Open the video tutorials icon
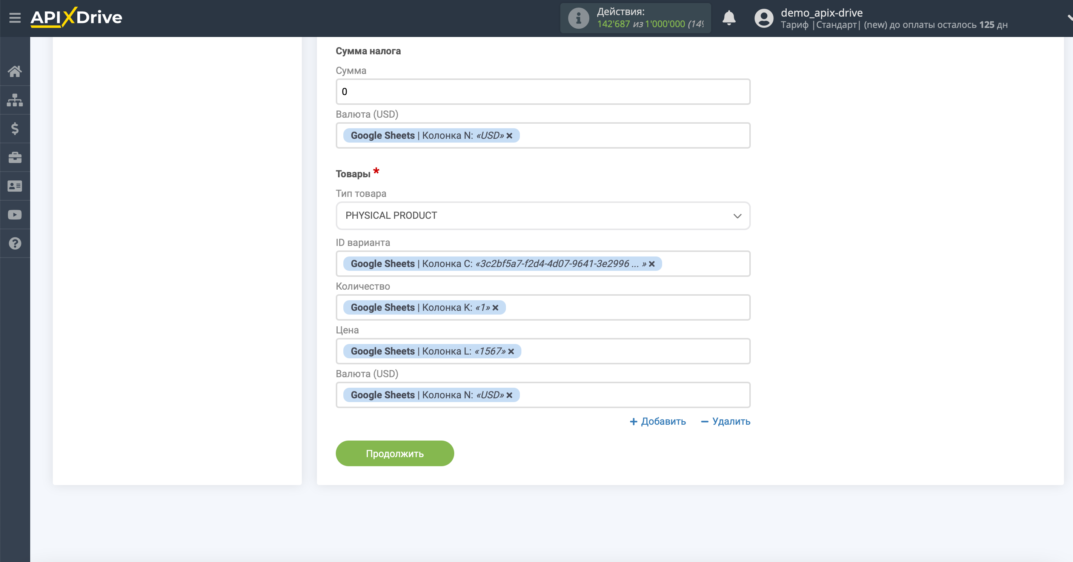 15,215
